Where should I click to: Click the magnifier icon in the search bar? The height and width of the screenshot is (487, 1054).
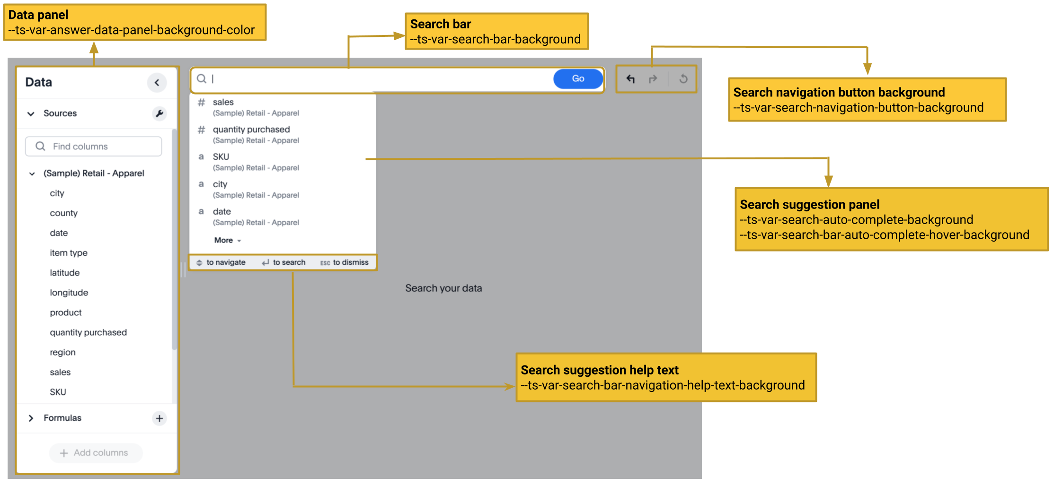pos(201,78)
